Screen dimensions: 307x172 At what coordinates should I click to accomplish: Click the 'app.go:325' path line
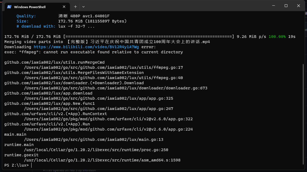(x=98, y=99)
